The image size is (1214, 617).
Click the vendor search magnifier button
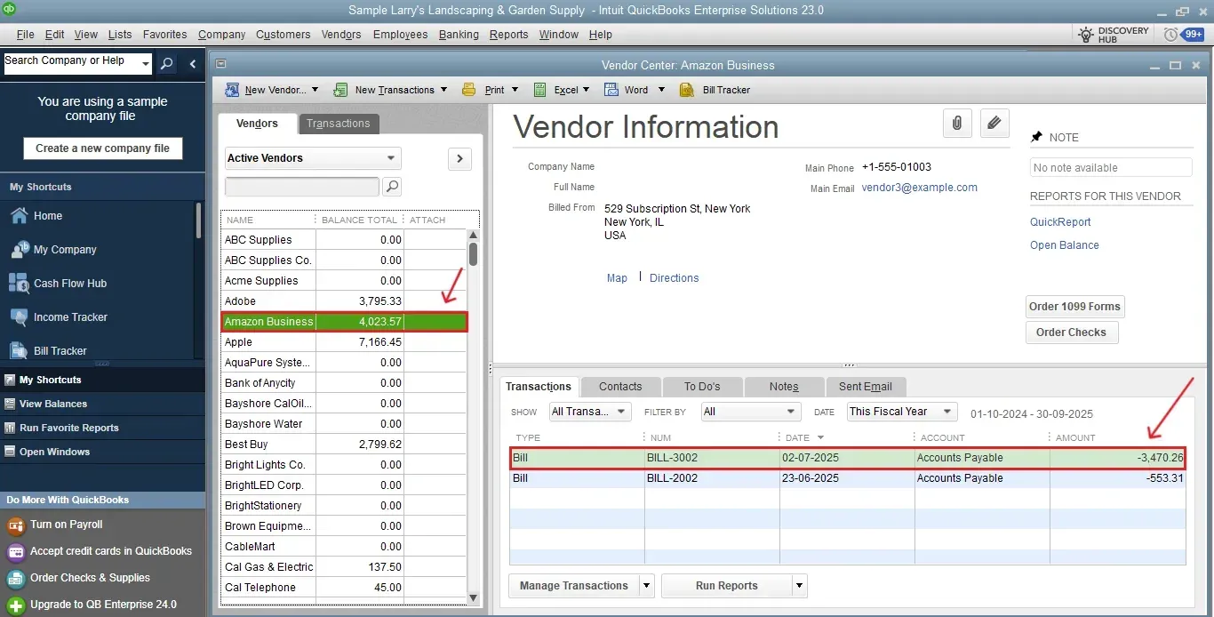(392, 187)
